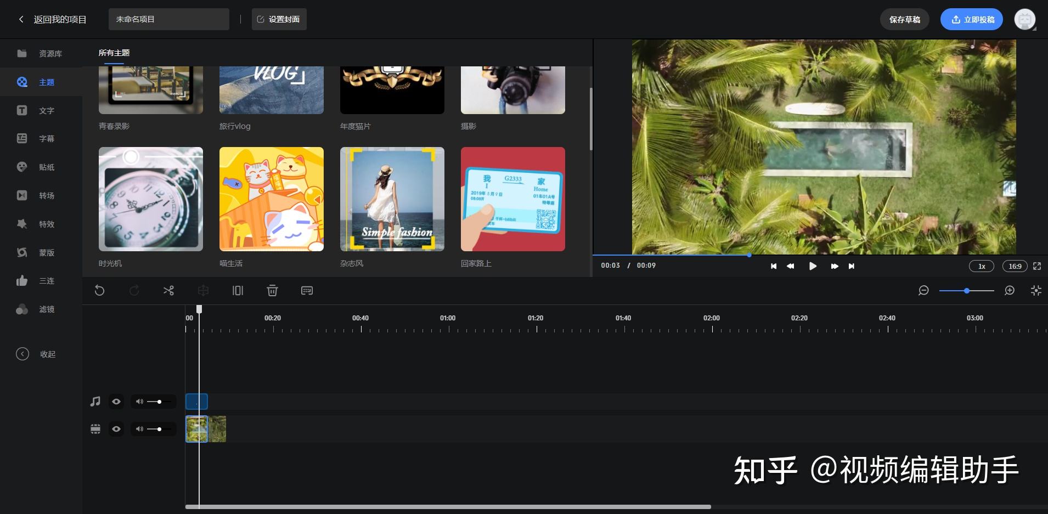Image resolution: width=1048 pixels, height=514 pixels.
Task: Select 主题 theme sidebar item
Action: (x=41, y=82)
